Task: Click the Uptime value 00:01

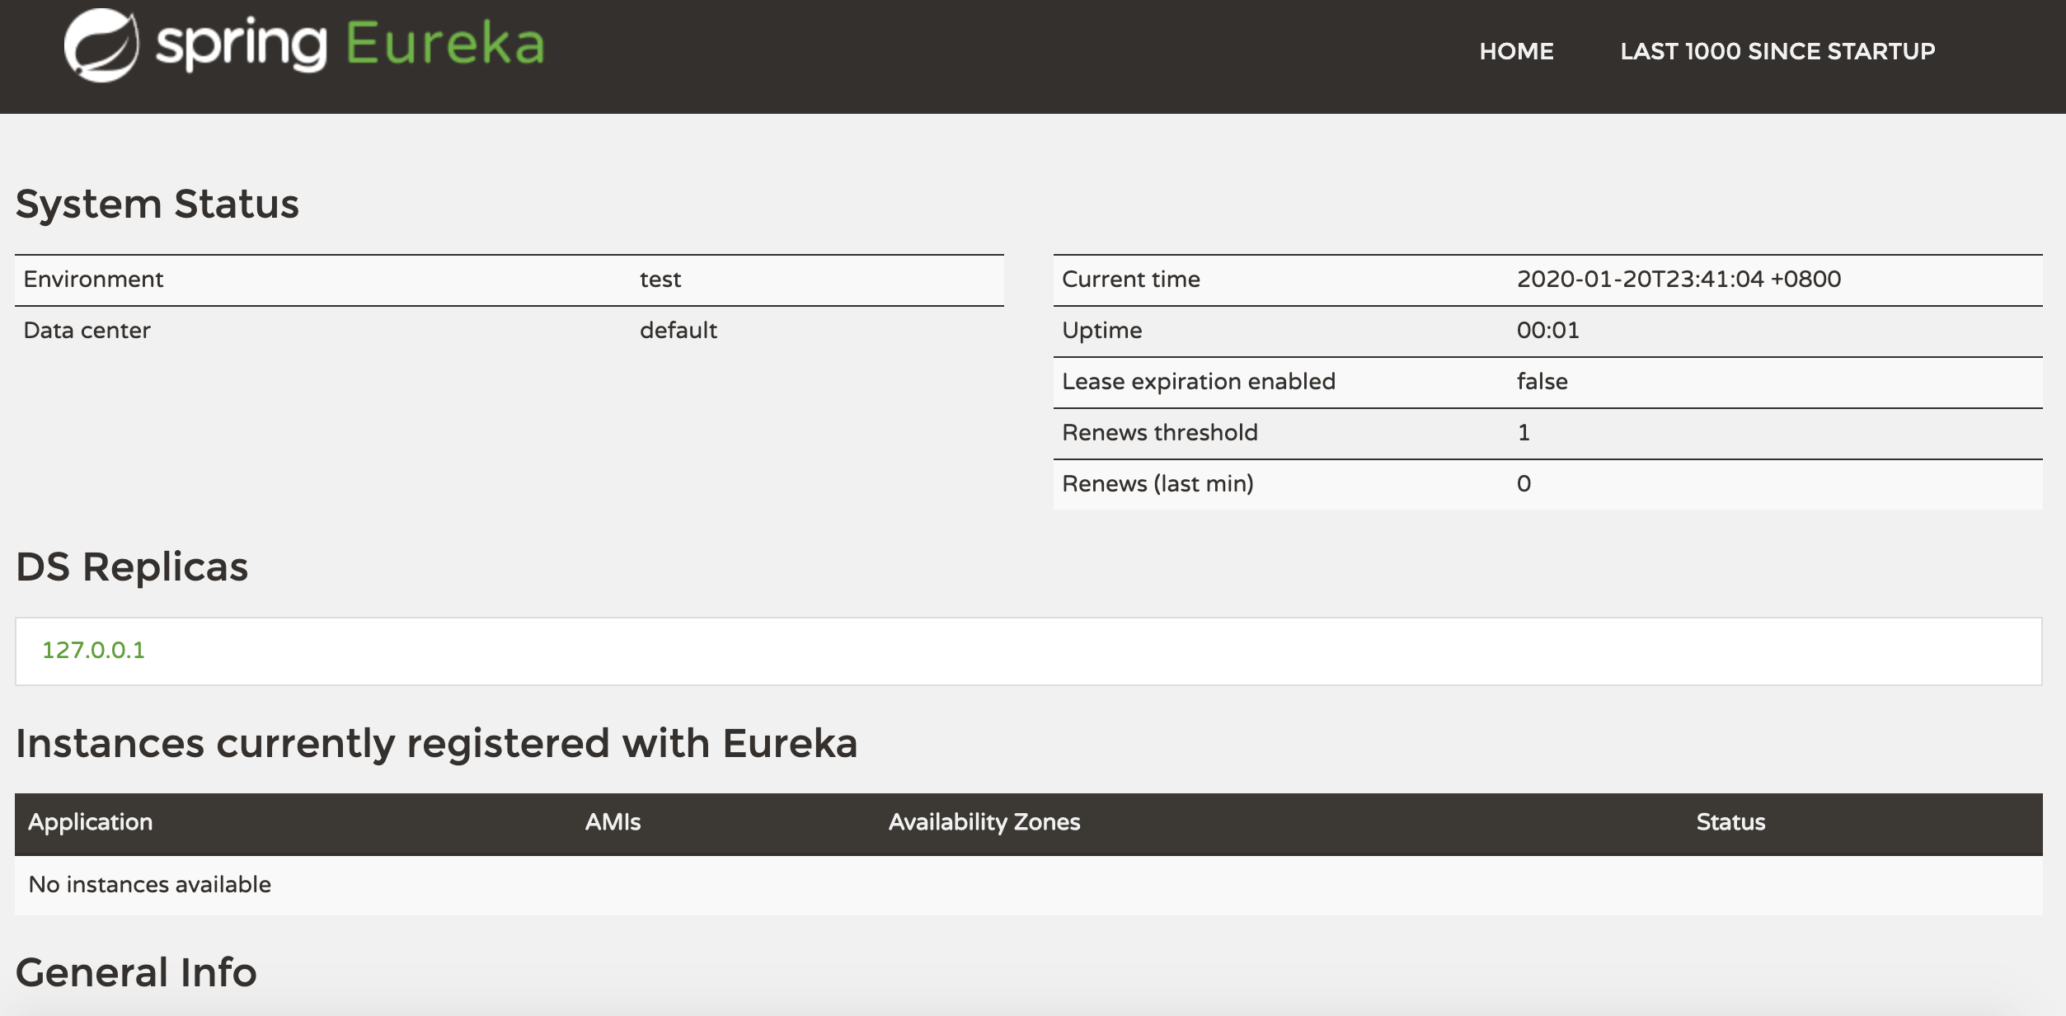Action: pos(1547,331)
